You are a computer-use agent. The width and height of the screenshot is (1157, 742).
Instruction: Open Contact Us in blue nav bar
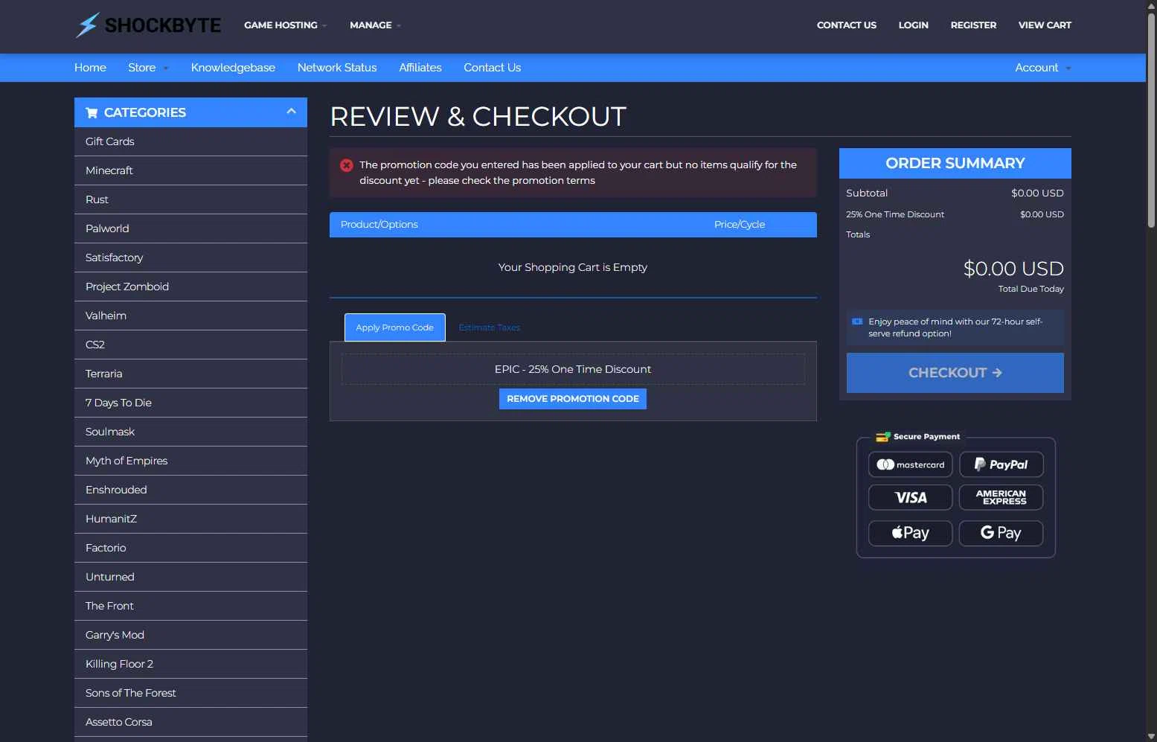pos(492,68)
